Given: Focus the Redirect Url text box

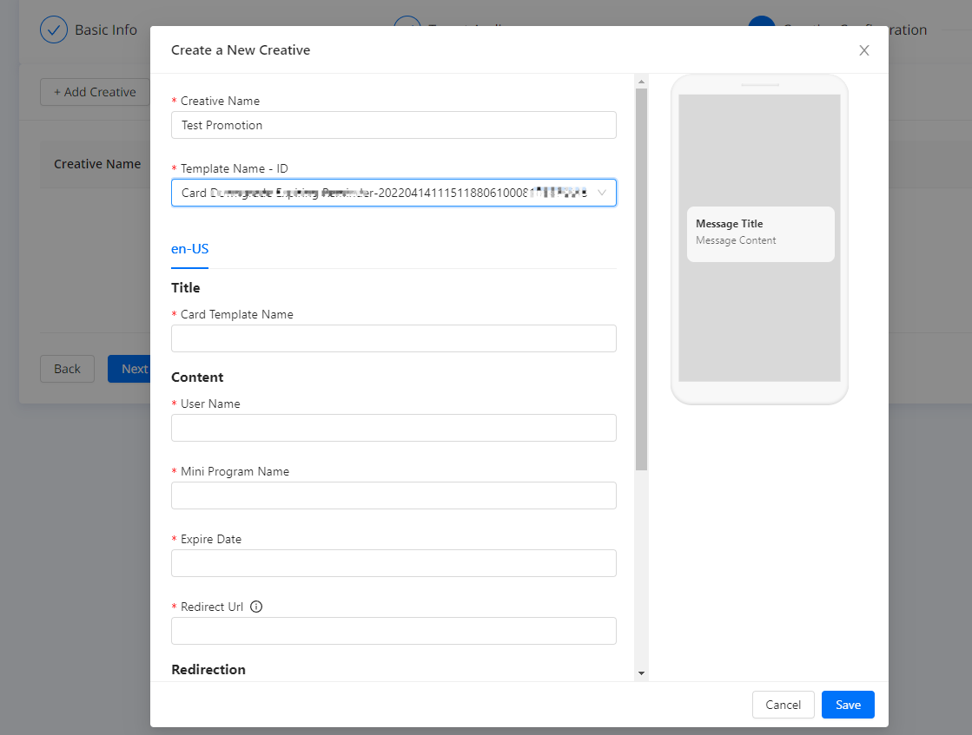Looking at the screenshot, I should (393, 631).
